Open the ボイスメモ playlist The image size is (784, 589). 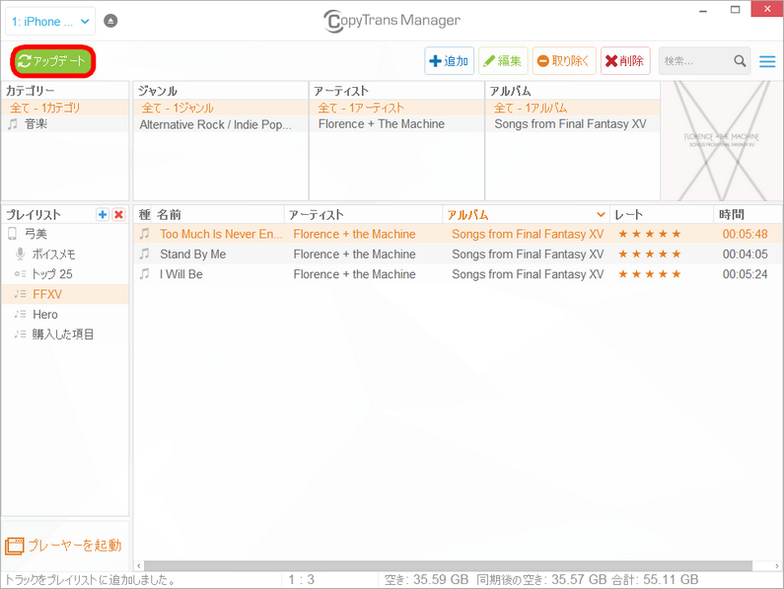[x=65, y=255]
